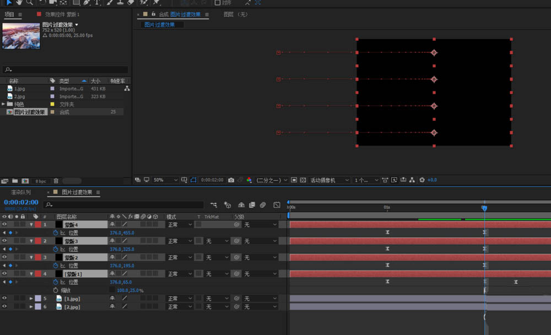Viewport: 551px width, 335px height.
Task: Click the 0:00:02:00 timeline timecode
Action: click(x=21, y=202)
